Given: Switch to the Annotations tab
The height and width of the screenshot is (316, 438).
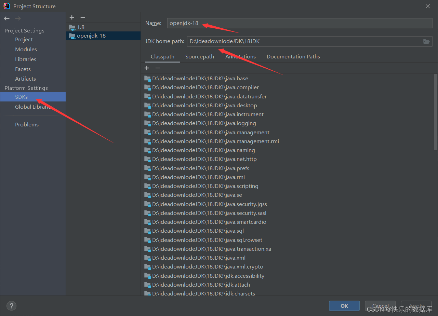Looking at the screenshot, I should [x=240, y=57].
